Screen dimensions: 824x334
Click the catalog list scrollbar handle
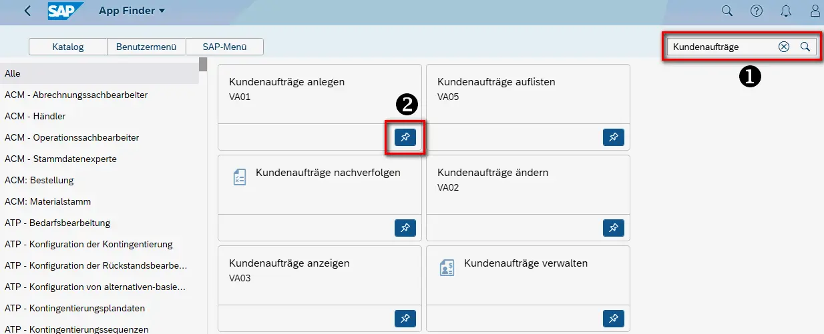(203, 64)
